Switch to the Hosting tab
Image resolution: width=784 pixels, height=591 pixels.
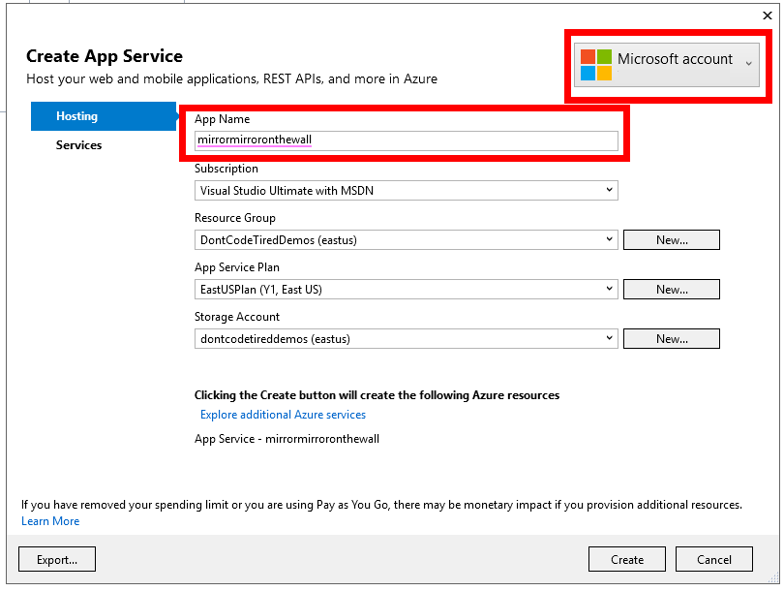click(76, 115)
